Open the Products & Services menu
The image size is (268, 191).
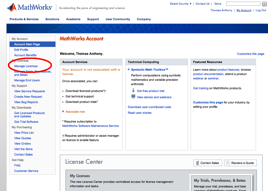point(24,19)
